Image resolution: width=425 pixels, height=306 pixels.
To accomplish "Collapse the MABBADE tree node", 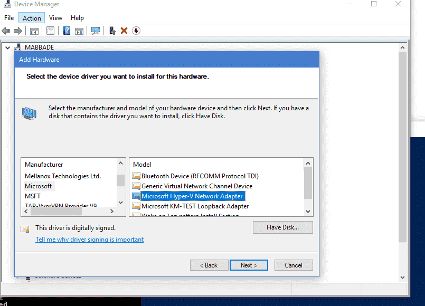I will click(x=7, y=47).
